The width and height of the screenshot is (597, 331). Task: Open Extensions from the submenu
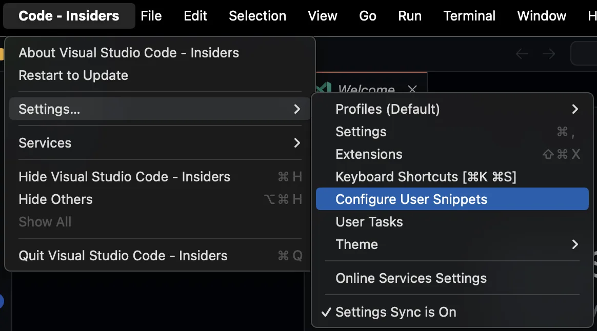(452, 154)
